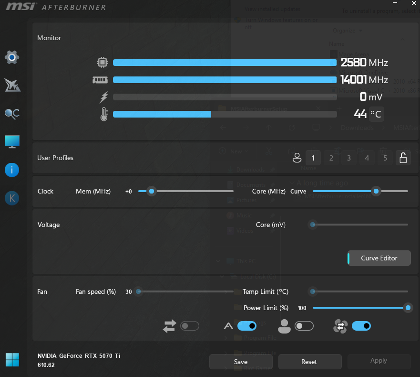Screen dimensions: 420x377
Task: Click the '0 mV' voltage reading
Action: (371, 97)
